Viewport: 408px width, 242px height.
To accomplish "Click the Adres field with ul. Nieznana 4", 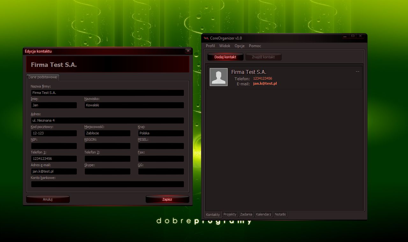I will pyautogui.click(x=107, y=120).
